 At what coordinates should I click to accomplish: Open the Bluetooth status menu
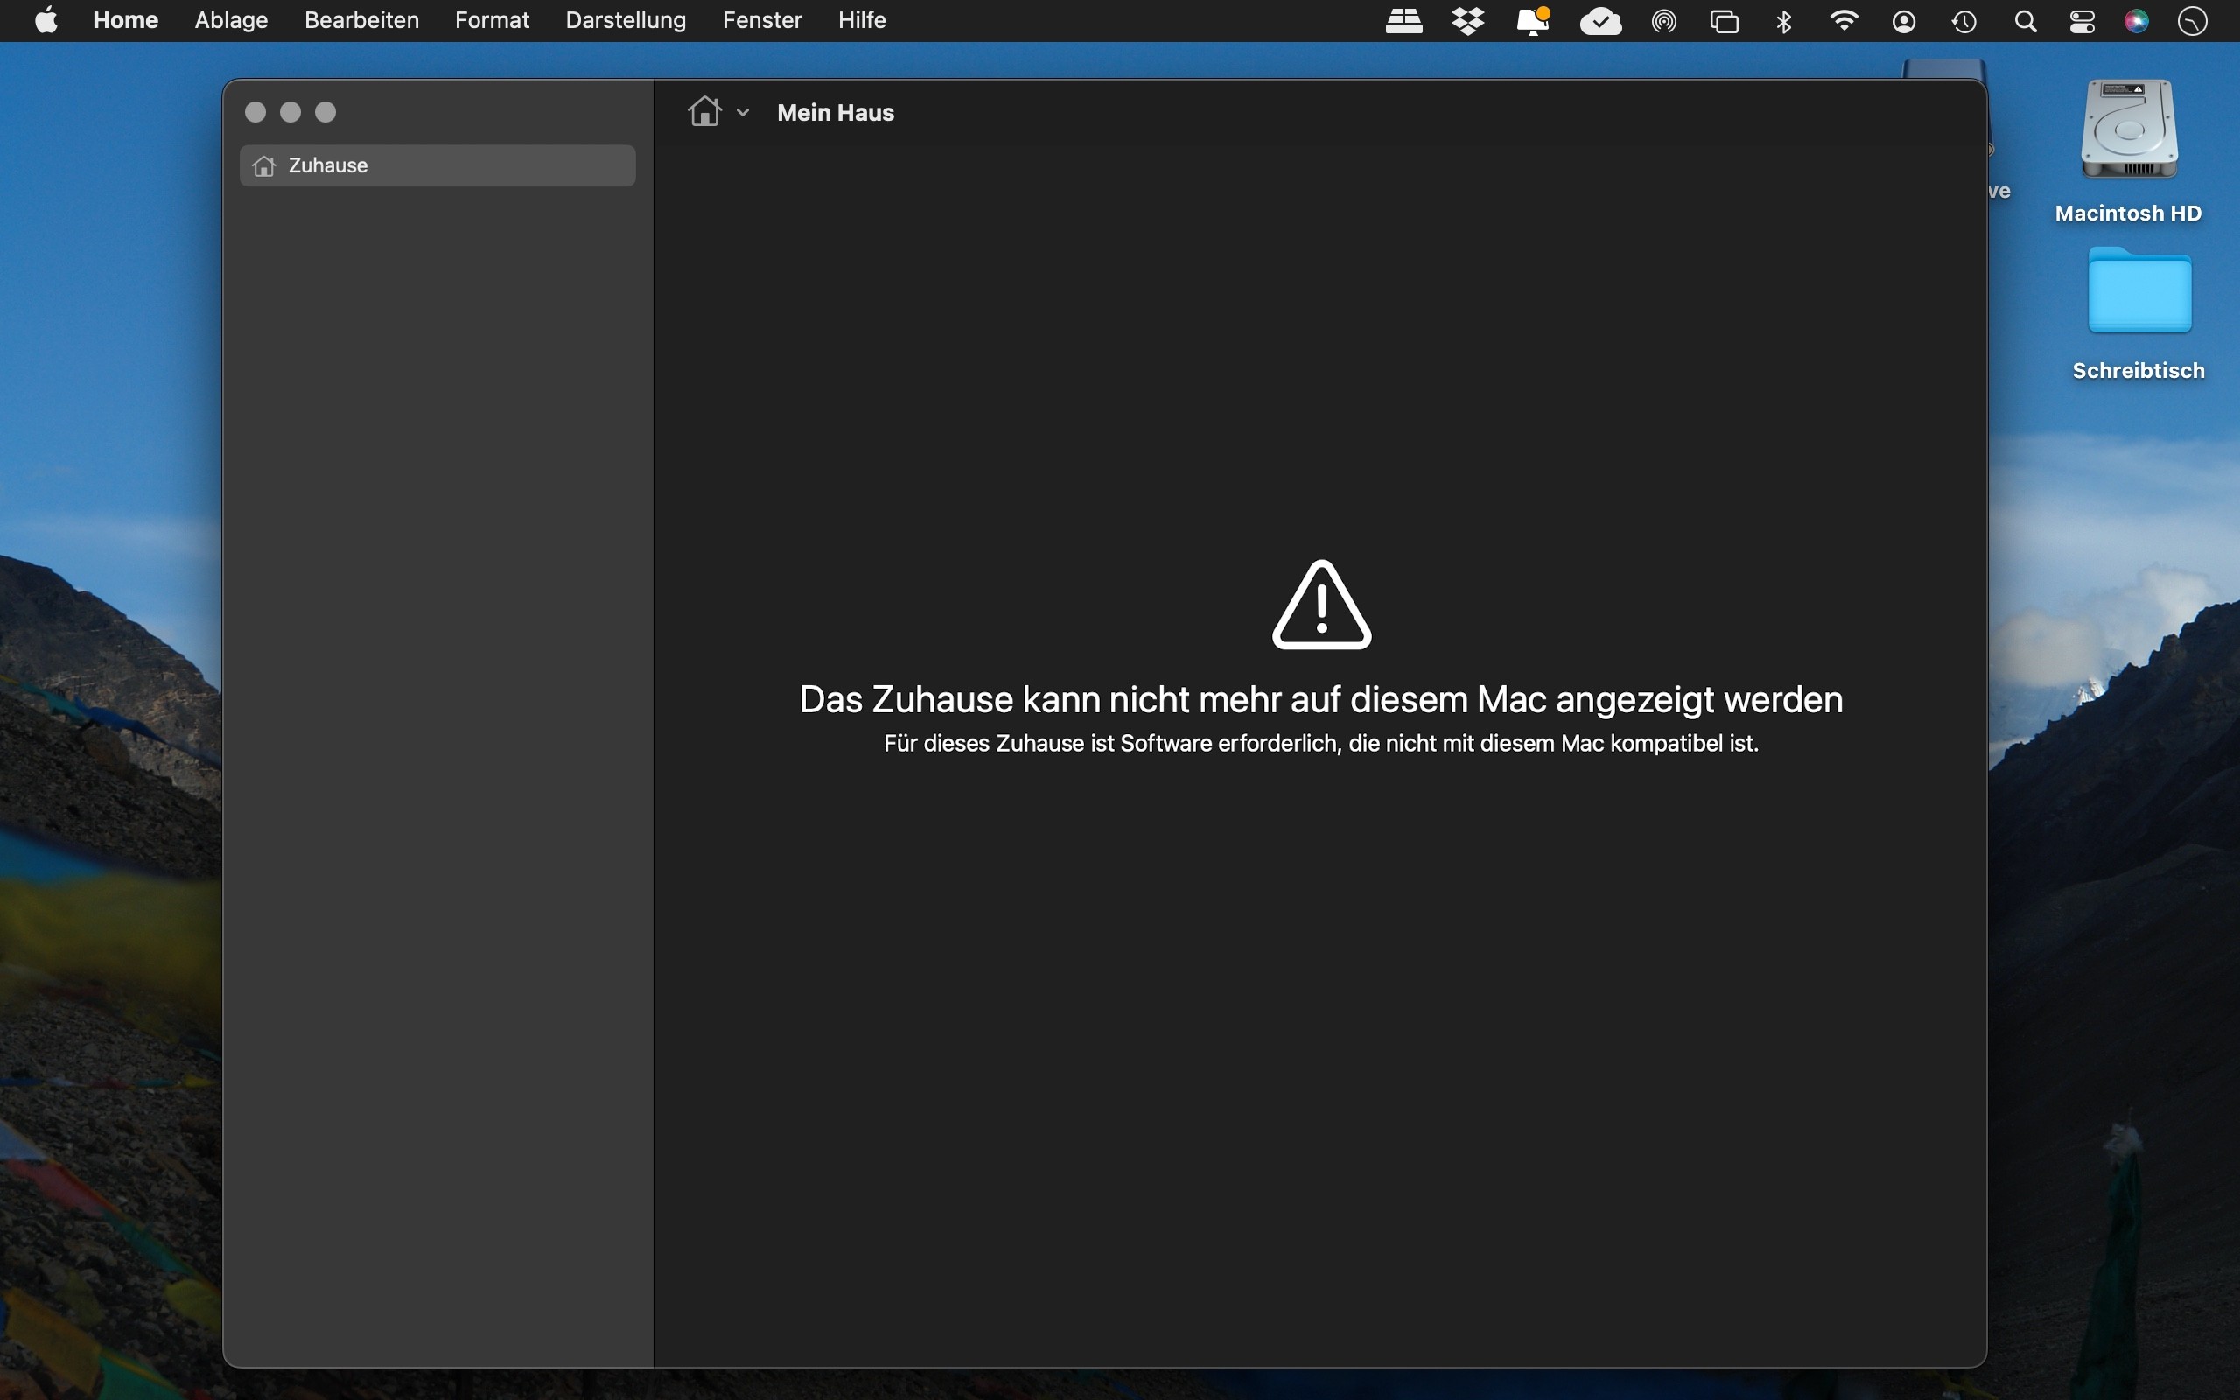point(1785,21)
